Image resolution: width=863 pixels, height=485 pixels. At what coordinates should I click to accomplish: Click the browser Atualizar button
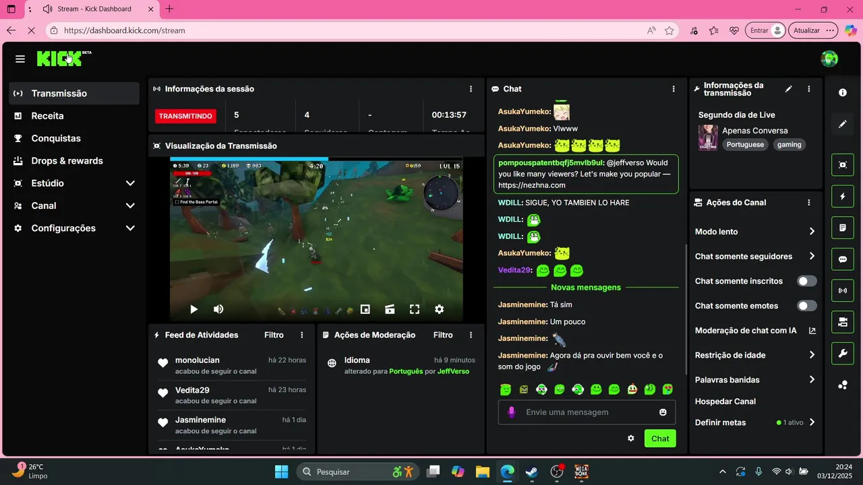(x=813, y=30)
